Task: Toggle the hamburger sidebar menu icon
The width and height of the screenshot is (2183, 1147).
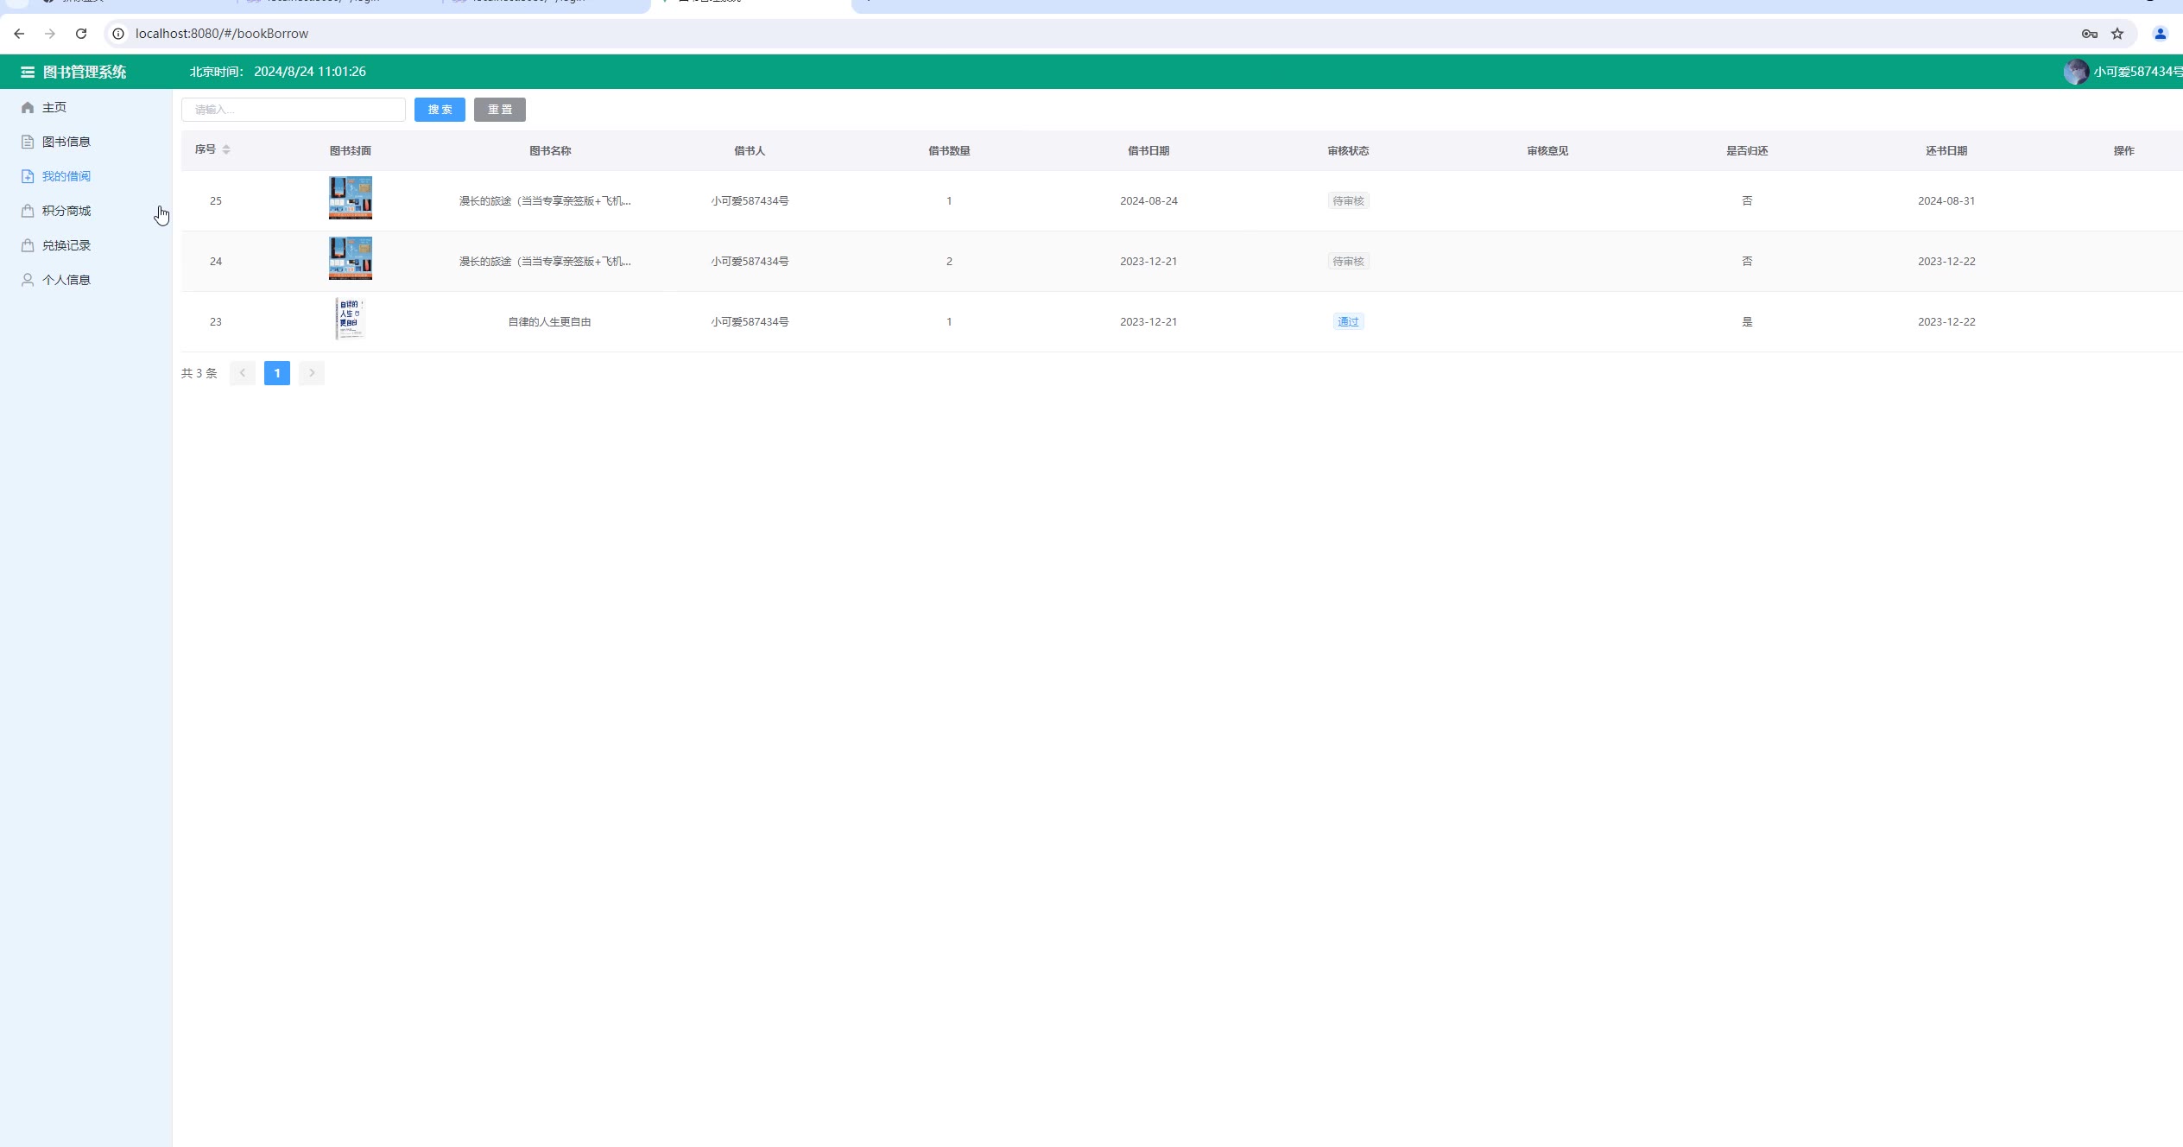Action: [28, 72]
